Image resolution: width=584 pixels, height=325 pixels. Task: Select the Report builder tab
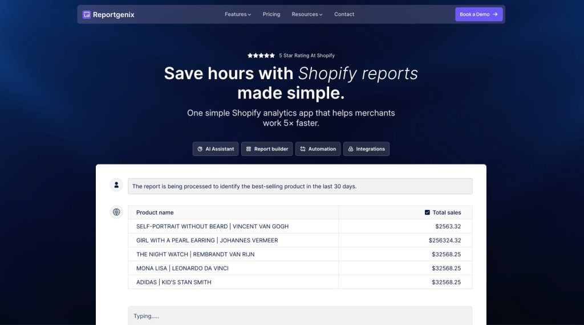pos(267,149)
